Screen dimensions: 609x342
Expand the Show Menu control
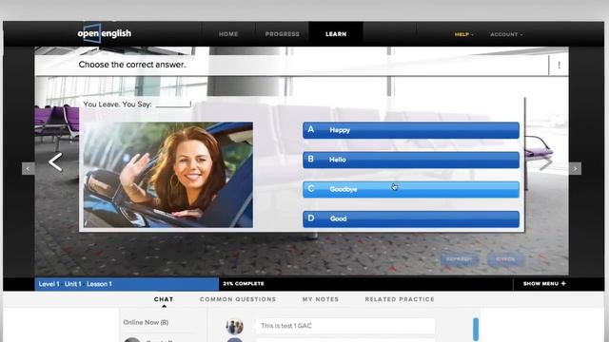[x=544, y=284]
